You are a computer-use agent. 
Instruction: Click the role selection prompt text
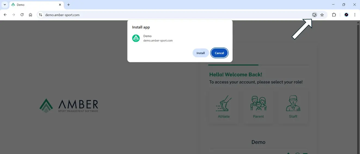(x=256, y=82)
